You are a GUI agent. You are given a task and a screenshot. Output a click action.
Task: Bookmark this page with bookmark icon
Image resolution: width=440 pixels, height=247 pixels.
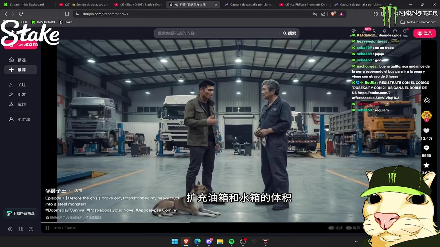pyautogui.click(x=67, y=14)
